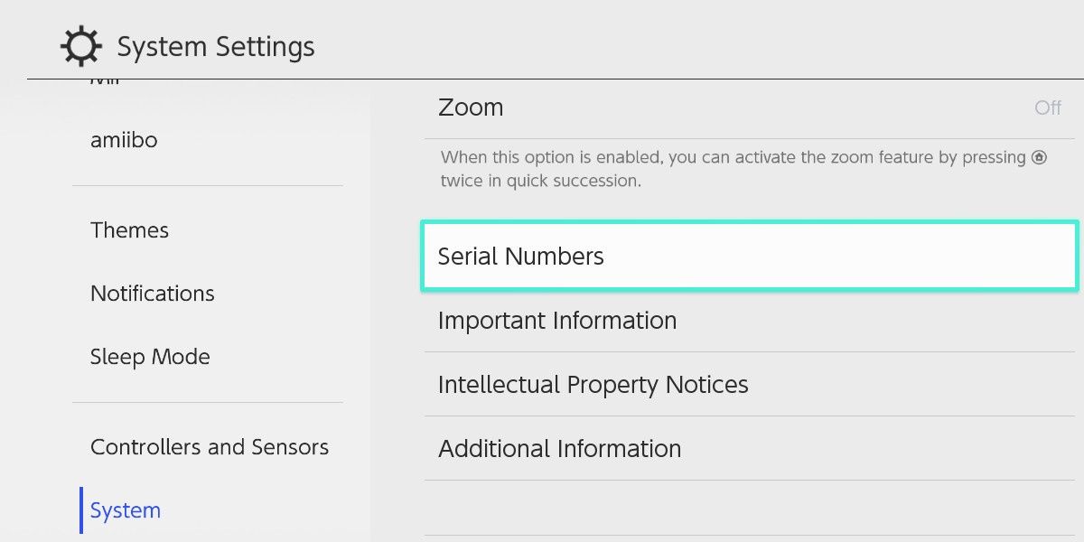Select the Sleep Mode category
1084x542 pixels.
(x=149, y=356)
